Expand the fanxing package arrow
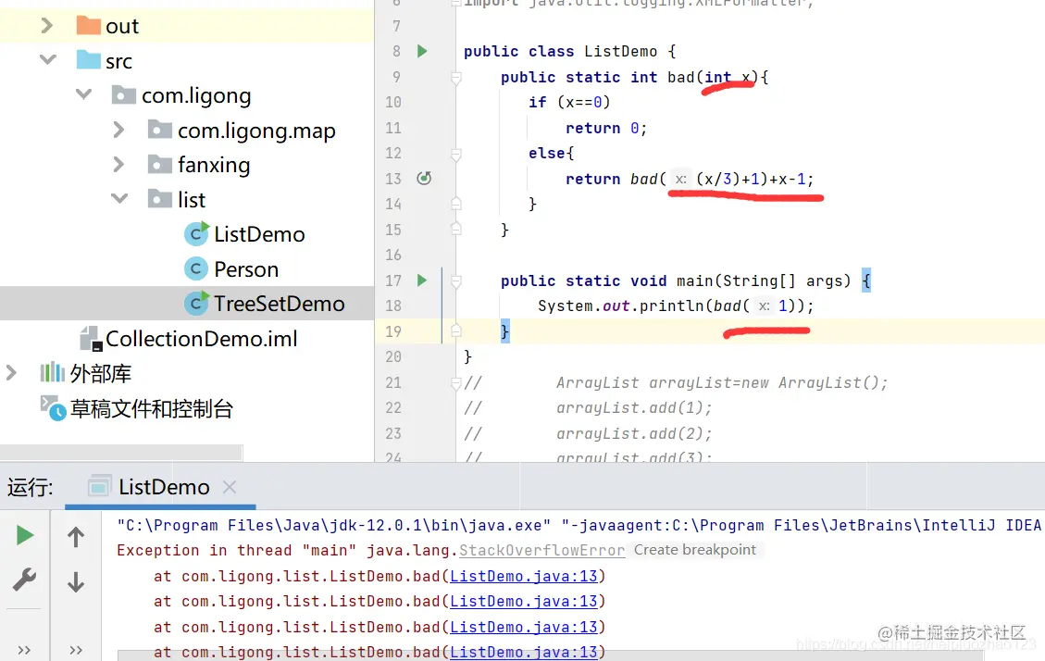 (118, 164)
